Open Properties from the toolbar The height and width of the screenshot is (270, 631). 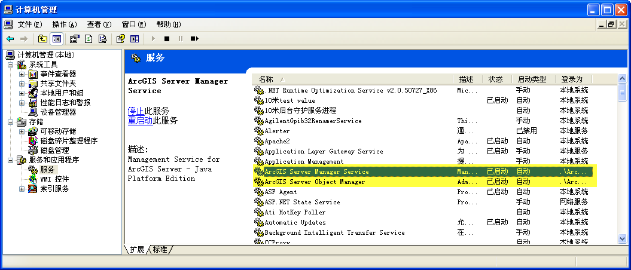(x=74, y=39)
